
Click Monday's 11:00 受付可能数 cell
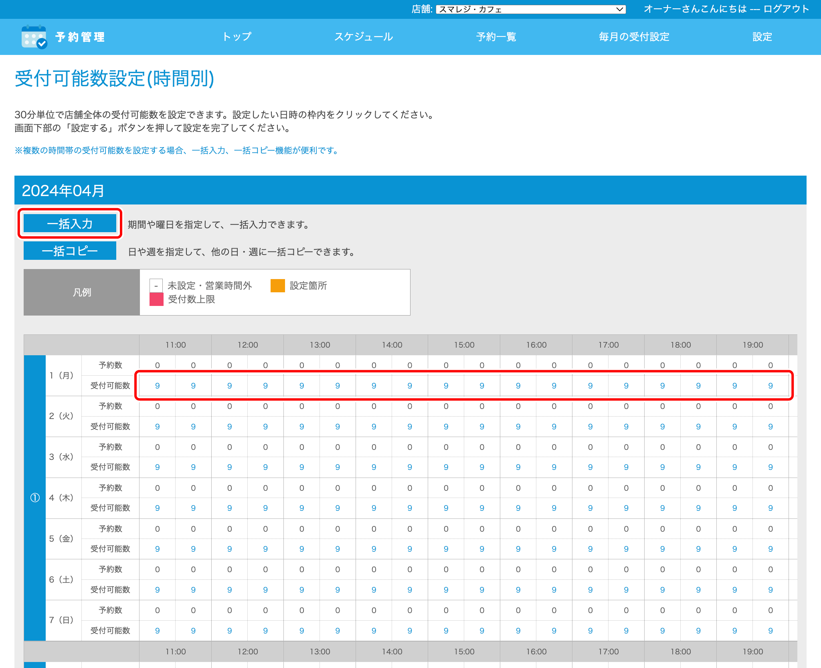(x=157, y=386)
